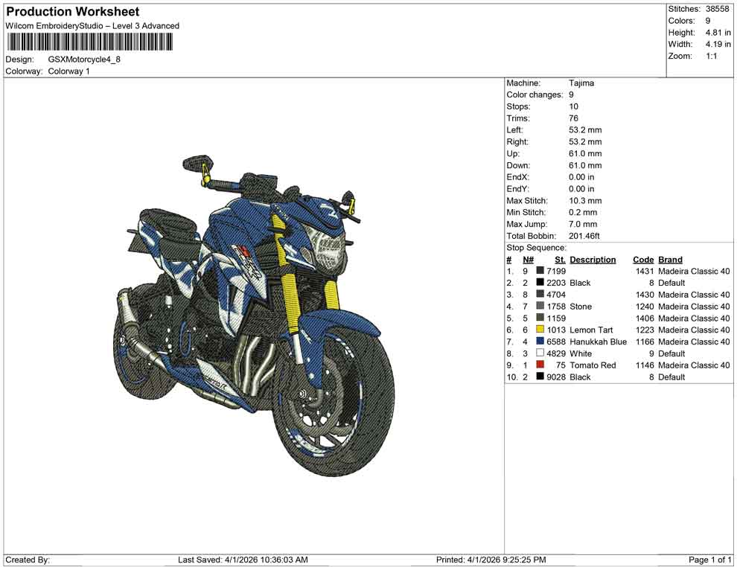
Task: Click the Stitches count 38558
Action: pyautogui.click(x=717, y=9)
